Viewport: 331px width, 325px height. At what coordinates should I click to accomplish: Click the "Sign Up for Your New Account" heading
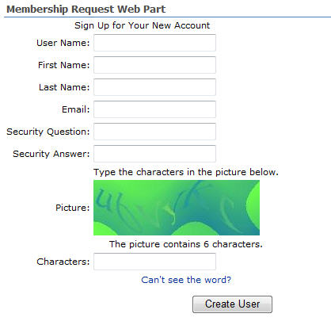142,25
